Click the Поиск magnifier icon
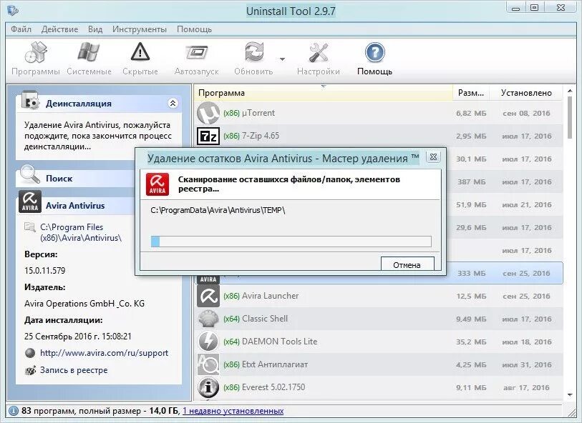Viewport: 582px width, 423px height. [29, 174]
